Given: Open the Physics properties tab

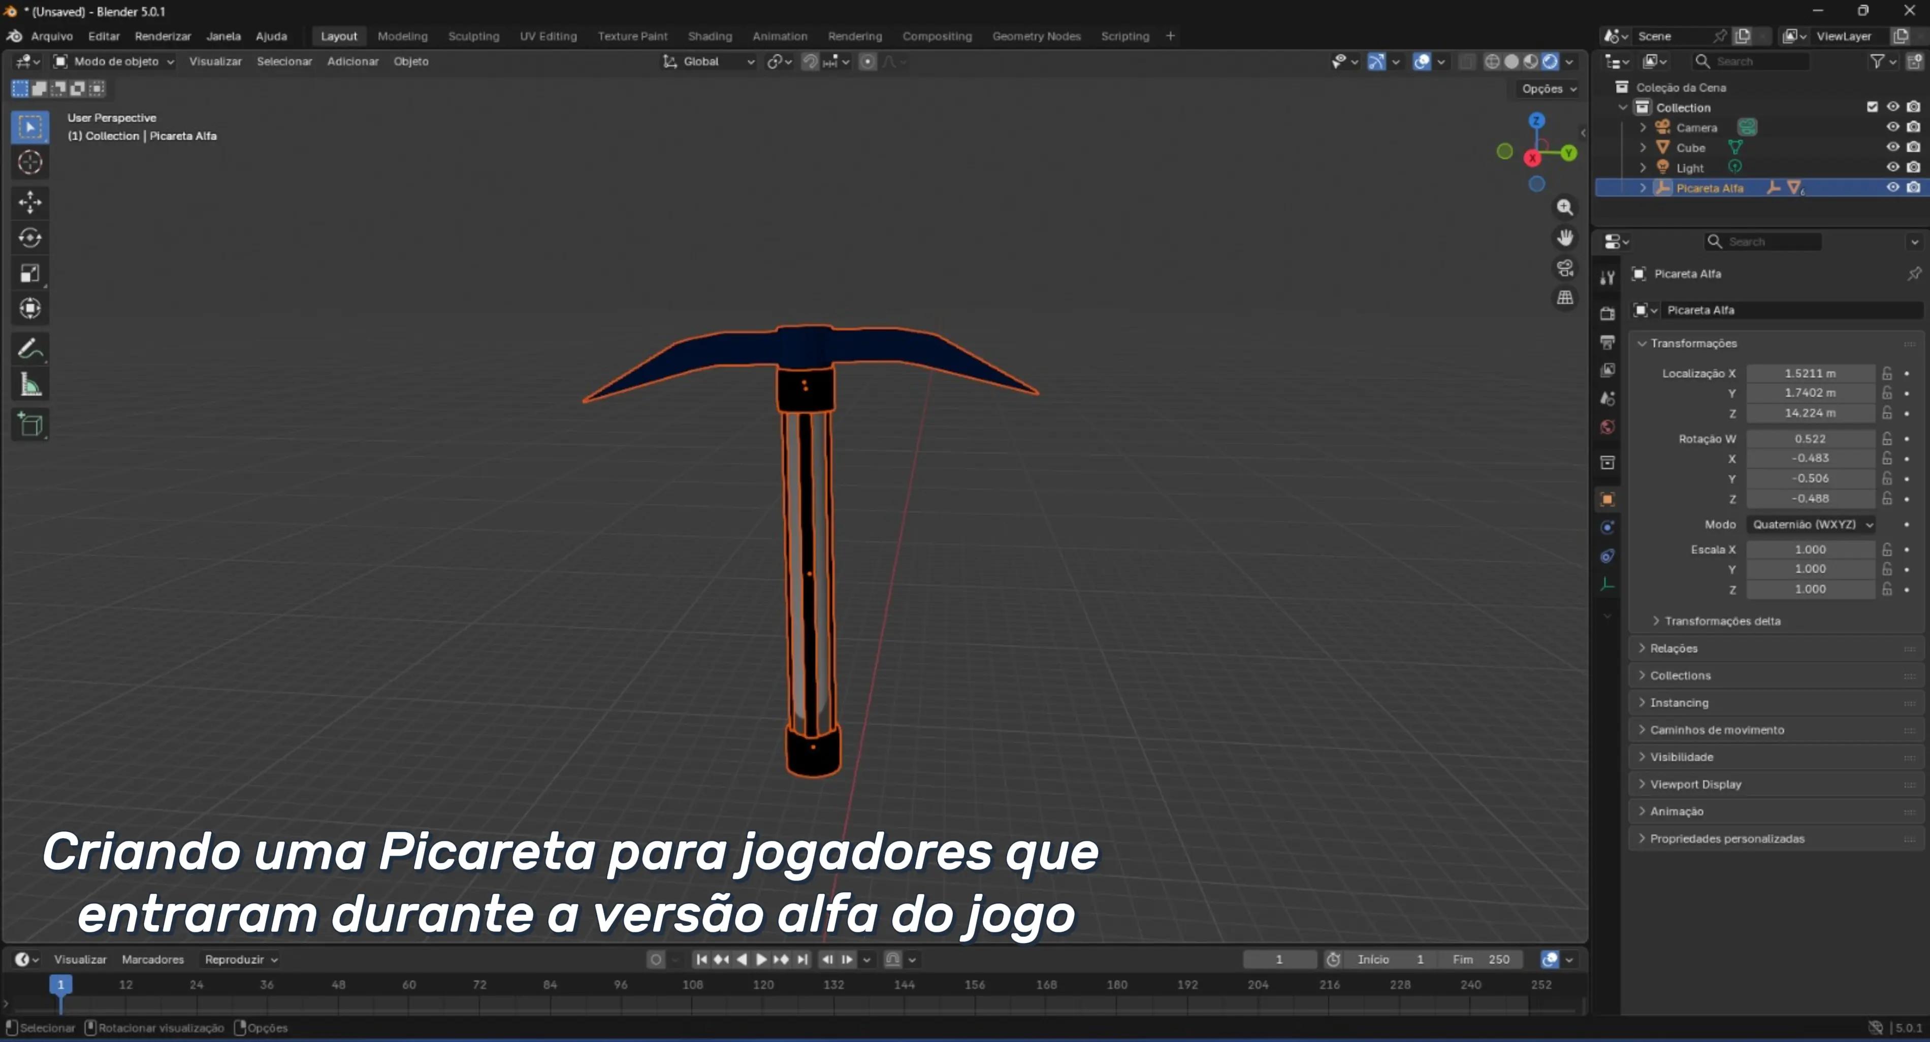Looking at the screenshot, I should click(1607, 528).
